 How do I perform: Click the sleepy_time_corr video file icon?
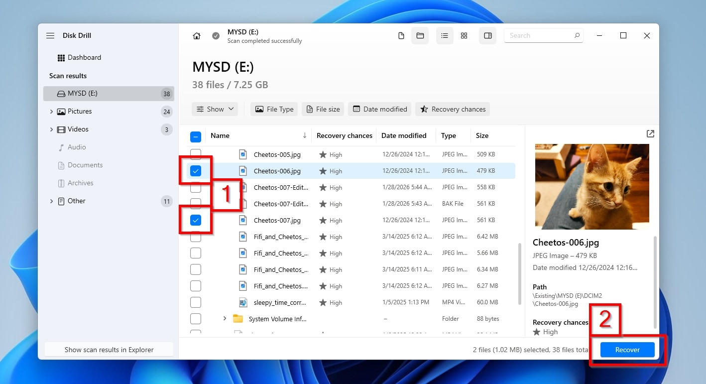(242, 302)
